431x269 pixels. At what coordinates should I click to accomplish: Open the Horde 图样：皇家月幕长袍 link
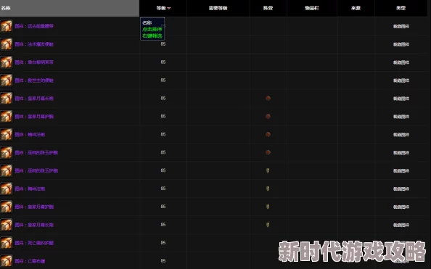click(34, 99)
